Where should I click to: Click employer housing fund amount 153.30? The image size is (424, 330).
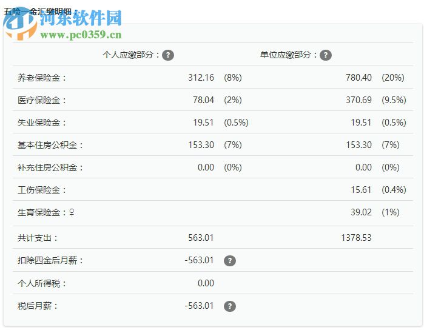358,145
